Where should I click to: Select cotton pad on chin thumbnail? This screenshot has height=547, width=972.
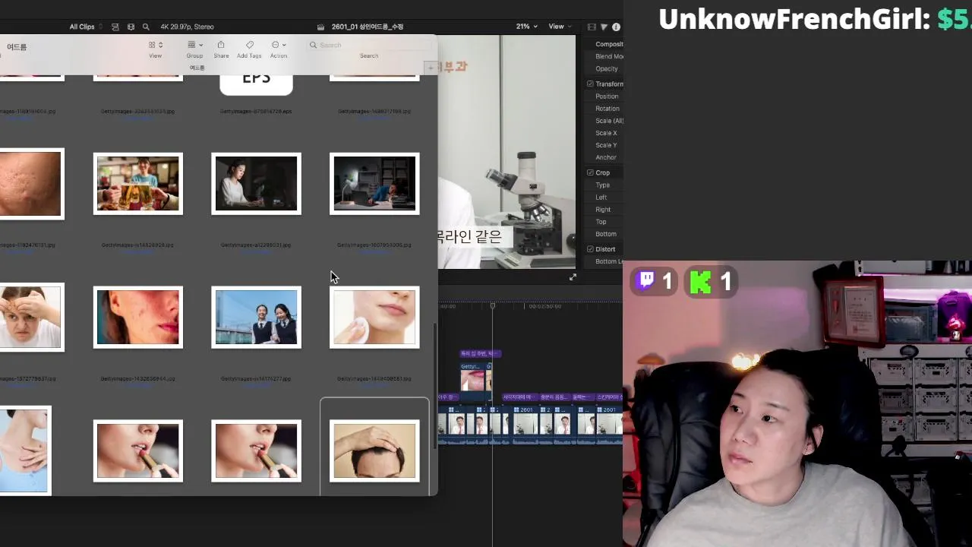coord(374,318)
